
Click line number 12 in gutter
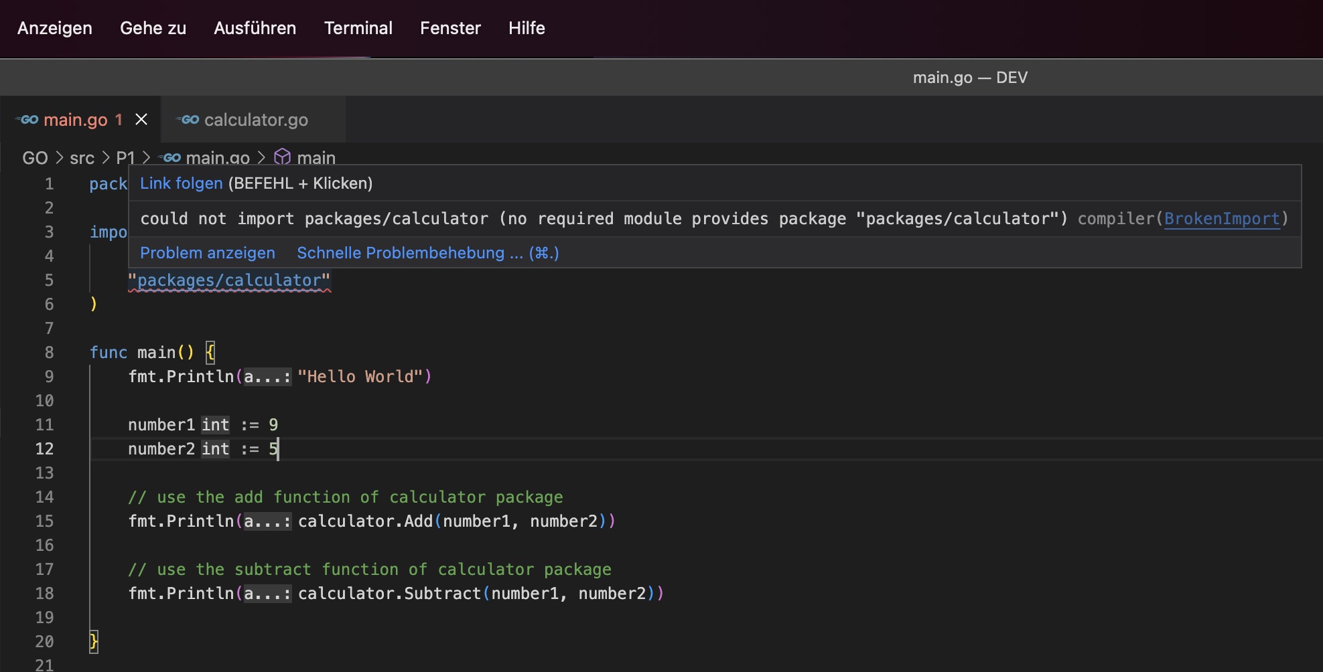44,449
